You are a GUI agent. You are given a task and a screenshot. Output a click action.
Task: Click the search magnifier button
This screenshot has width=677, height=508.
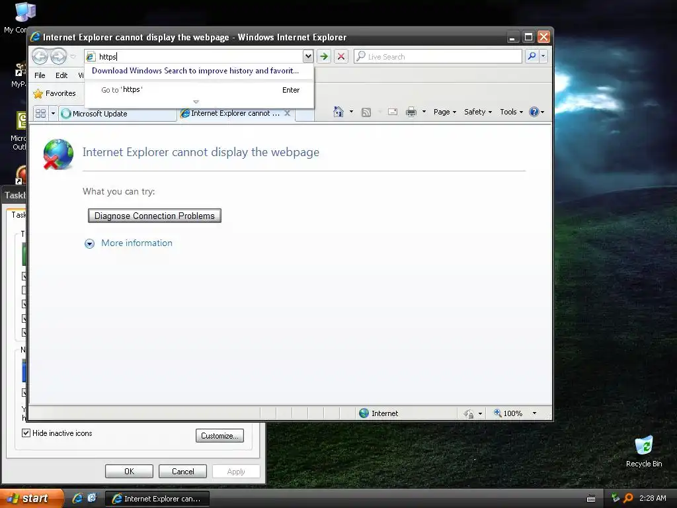click(532, 56)
